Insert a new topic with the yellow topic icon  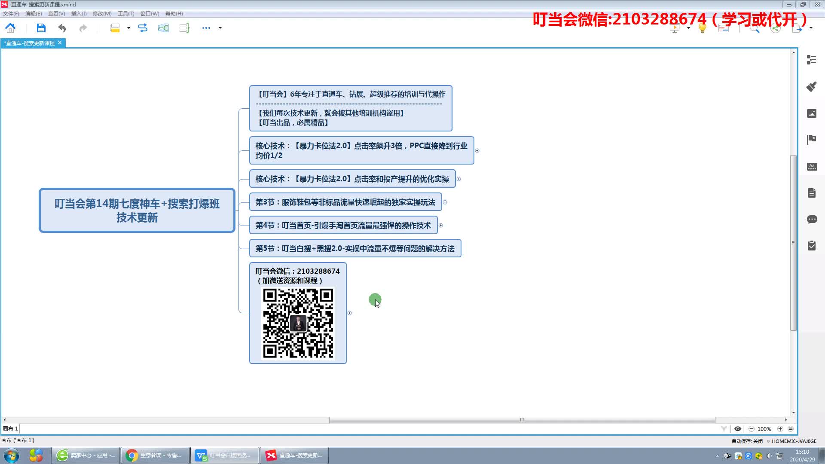click(x=115, y=28)
